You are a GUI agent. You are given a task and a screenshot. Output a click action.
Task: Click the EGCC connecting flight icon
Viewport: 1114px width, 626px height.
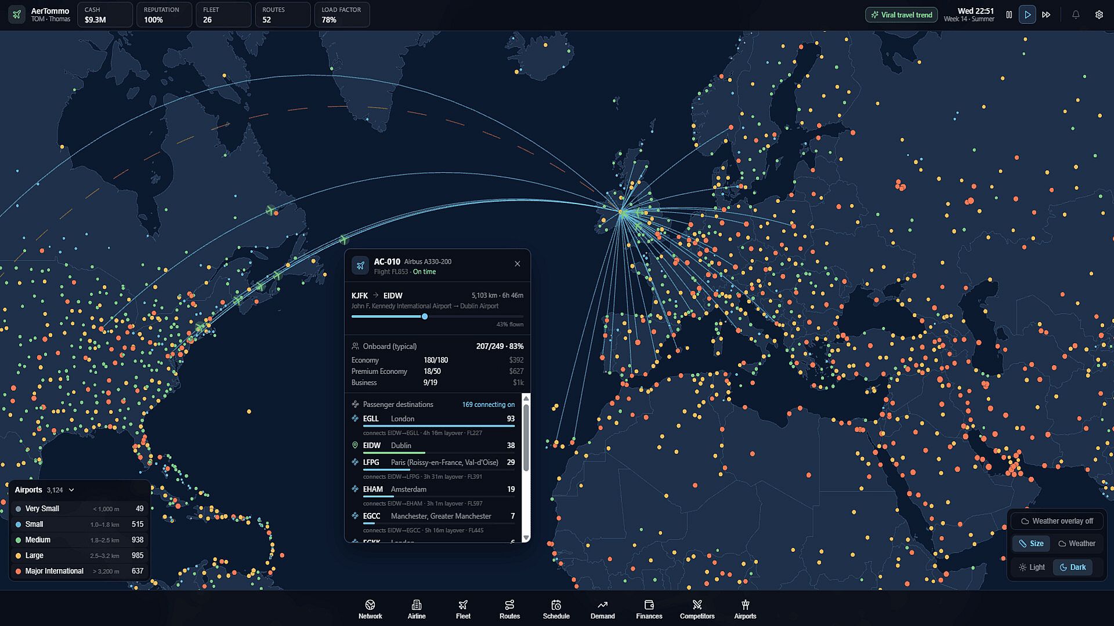point(355,515)
